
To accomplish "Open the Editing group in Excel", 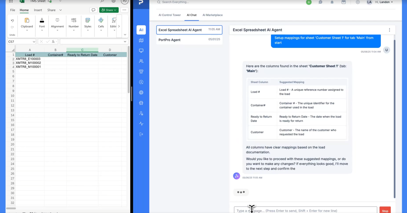I will (113, 24).
